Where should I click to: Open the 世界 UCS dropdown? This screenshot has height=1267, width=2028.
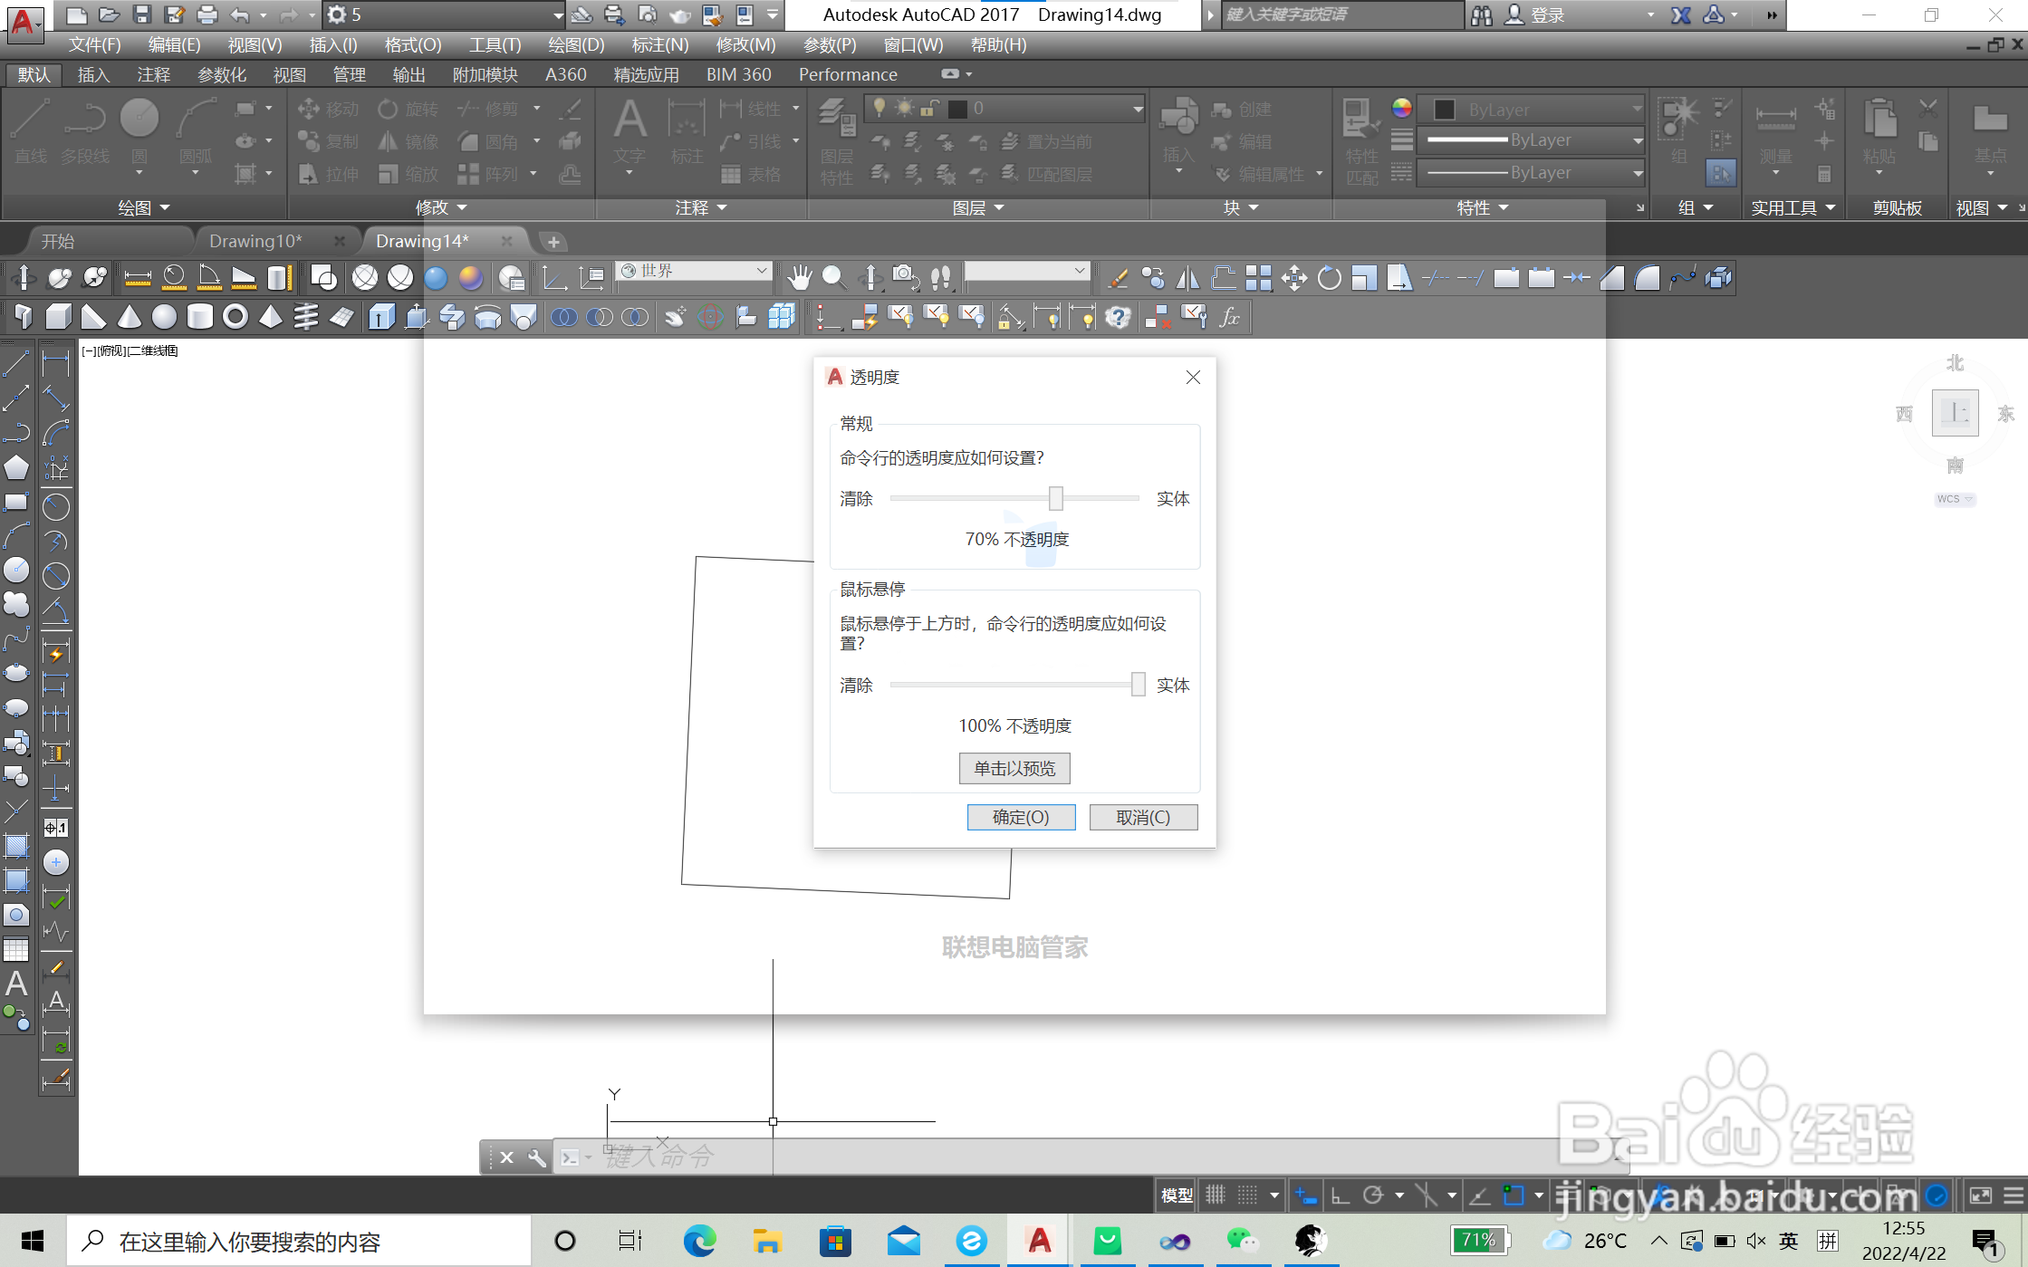(694, 271)
